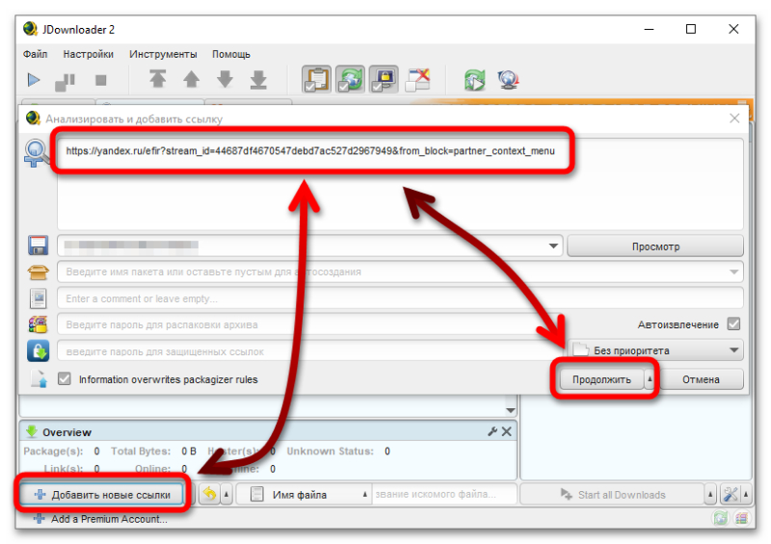Click the comment document icon

tap(38, 298)
